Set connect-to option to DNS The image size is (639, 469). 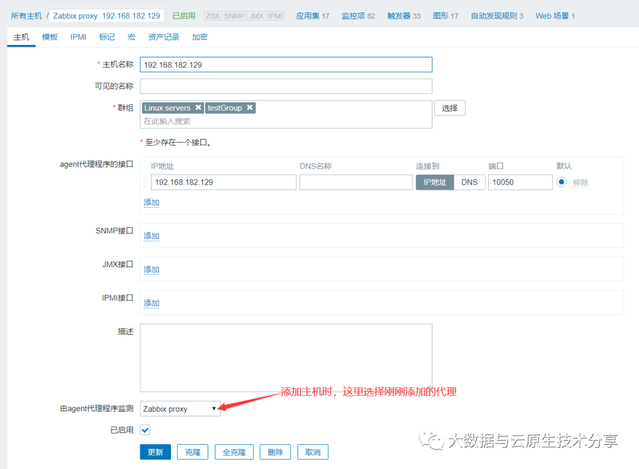click(x=469, y=182)
